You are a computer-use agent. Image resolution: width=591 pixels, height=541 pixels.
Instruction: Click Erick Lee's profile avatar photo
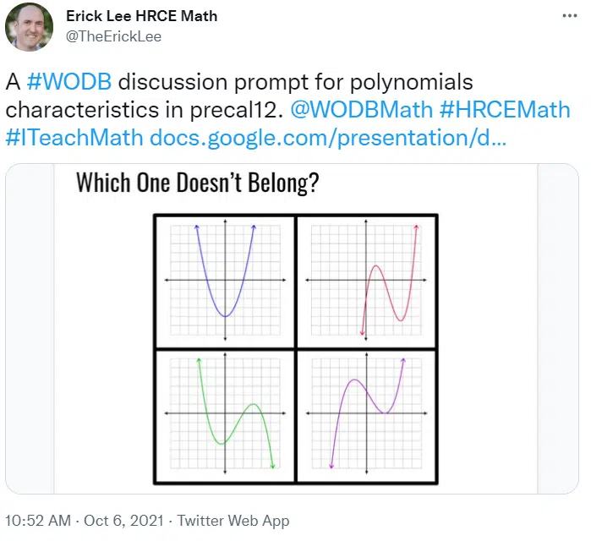(x=29, y=27)
